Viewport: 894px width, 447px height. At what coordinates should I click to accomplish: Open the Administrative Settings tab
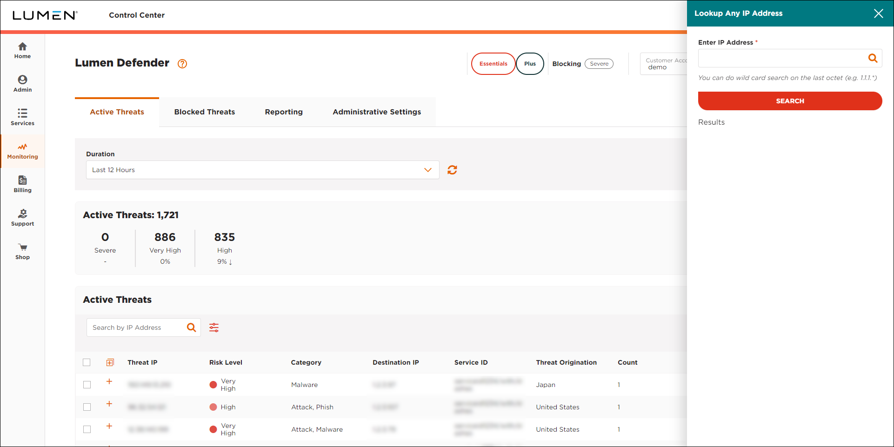point(377,112)
